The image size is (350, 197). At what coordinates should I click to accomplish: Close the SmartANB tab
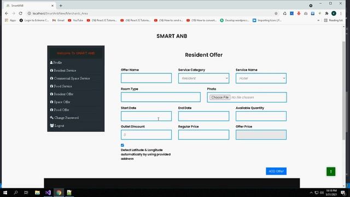(52, 5)
